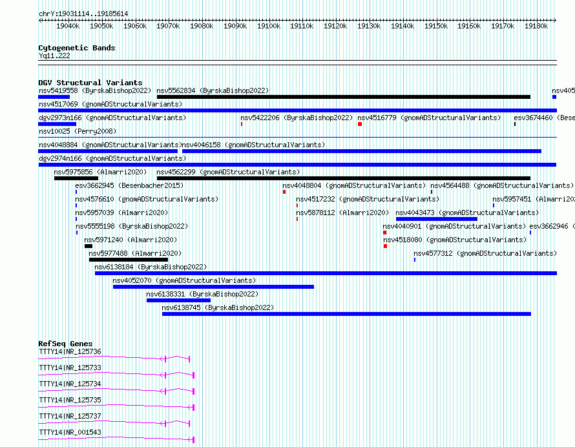Select nsv5975856 (Almarri2020) label

[100, 172]
